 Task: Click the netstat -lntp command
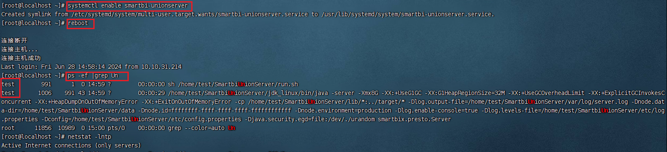coord(90,137)
